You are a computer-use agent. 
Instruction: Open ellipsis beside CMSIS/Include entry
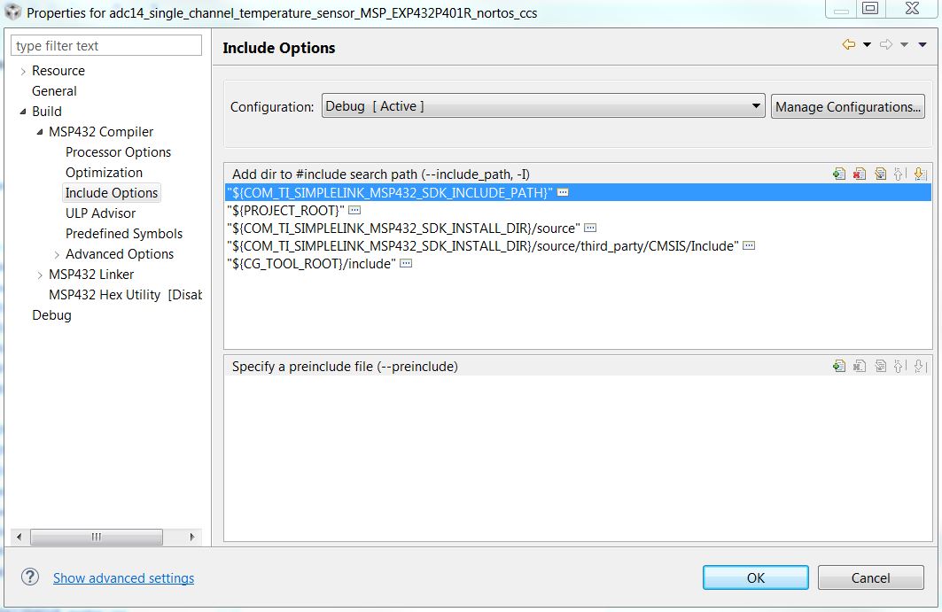click(x=749, y=245)
